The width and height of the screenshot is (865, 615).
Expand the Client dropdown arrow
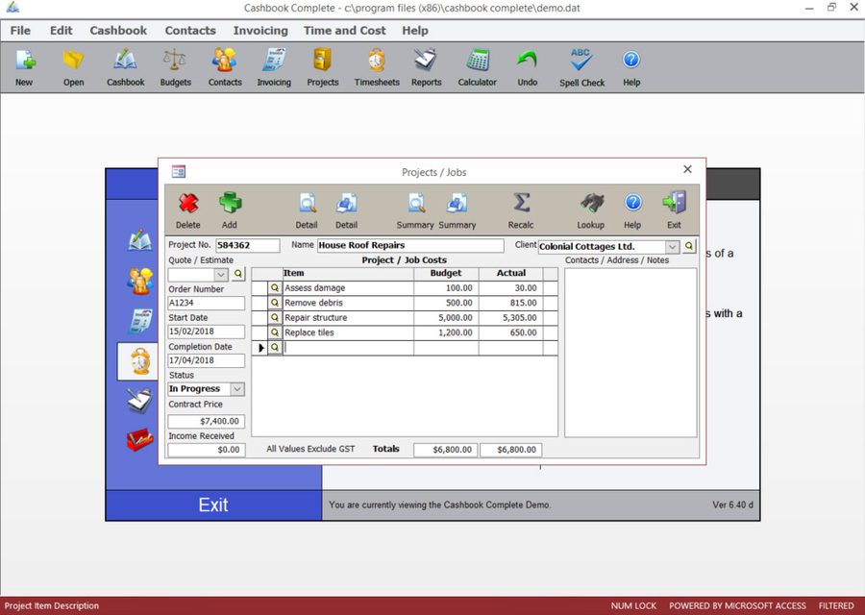pos(672,247)
